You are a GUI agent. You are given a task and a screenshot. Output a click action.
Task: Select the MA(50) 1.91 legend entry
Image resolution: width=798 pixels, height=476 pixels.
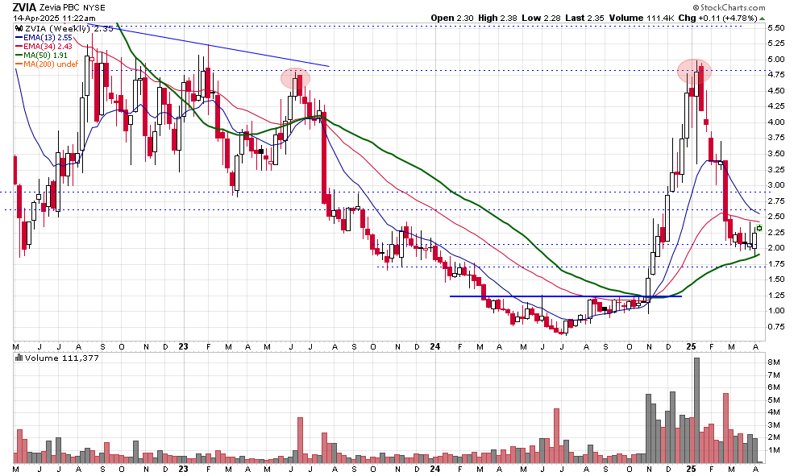click(47, 55)
